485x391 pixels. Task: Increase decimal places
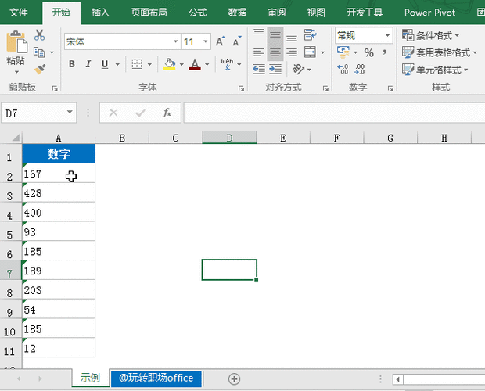(x=343, y=70)
